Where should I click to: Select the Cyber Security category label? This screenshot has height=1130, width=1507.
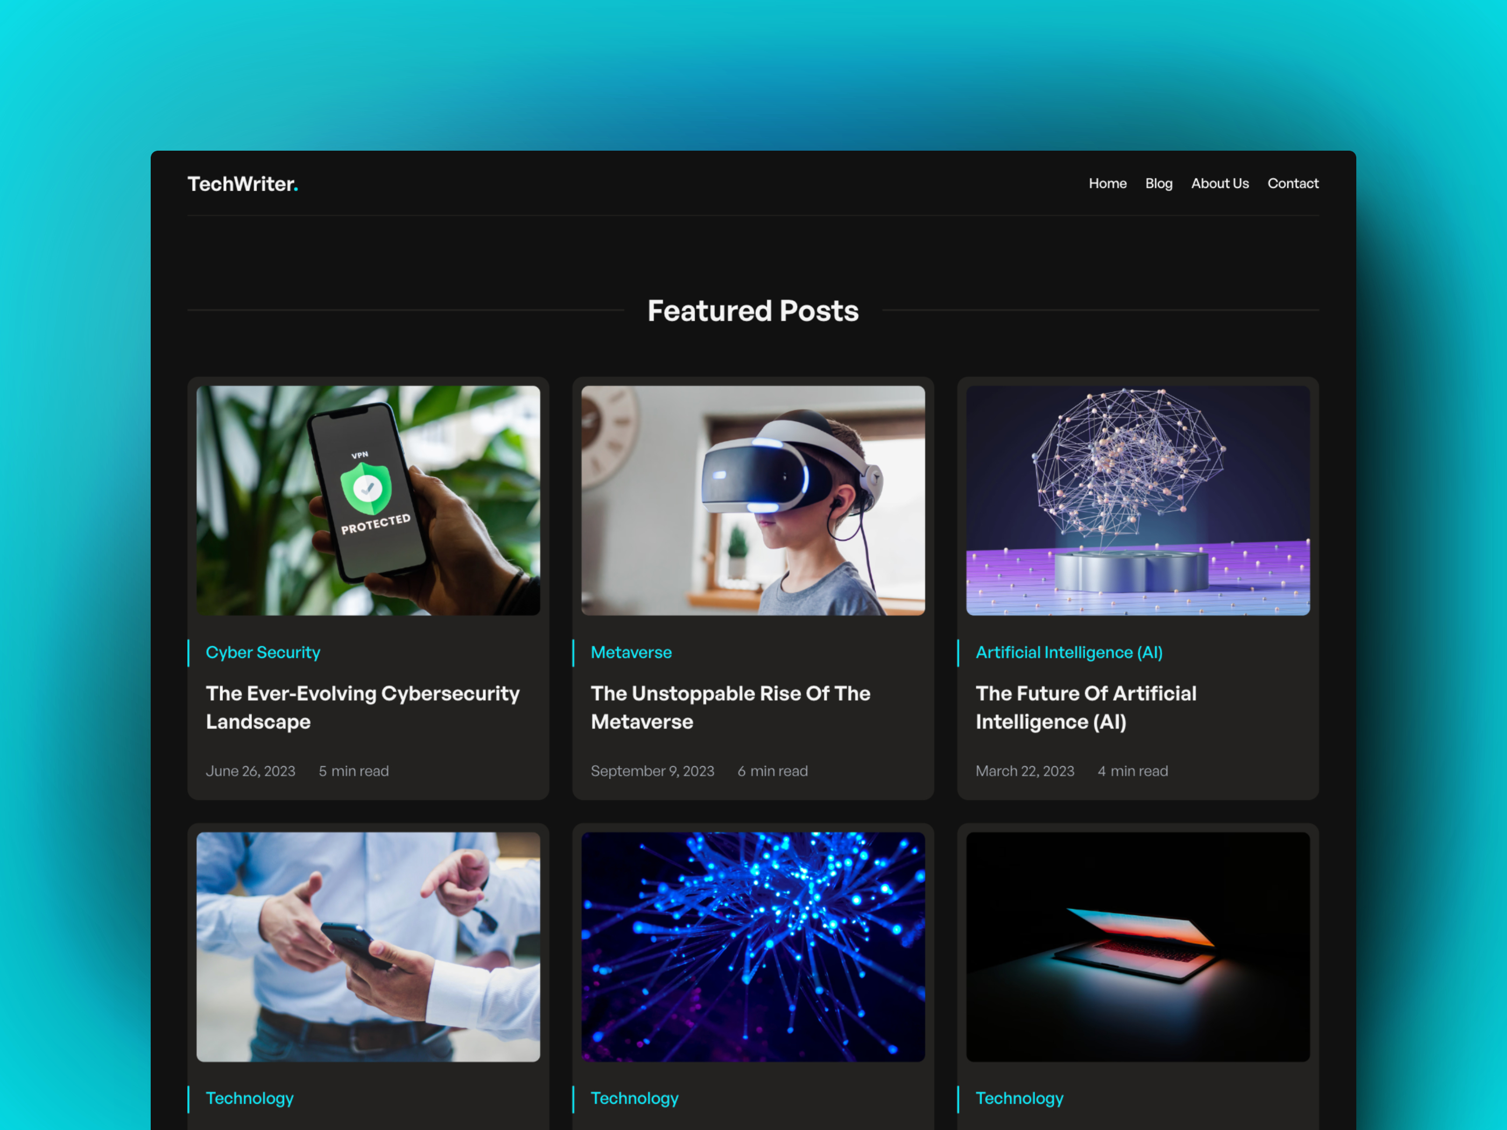click(x=263, y=652)
